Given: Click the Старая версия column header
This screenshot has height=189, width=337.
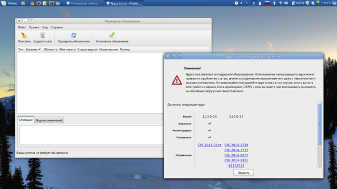Looking at the screenshot, I should click(x=87, y=49).
